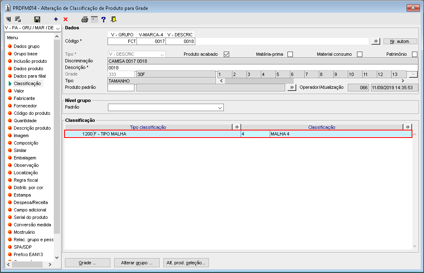This screenshot has height=273, width=424.
Task: Click Nr. autom. button
Action: click(400, 41)
